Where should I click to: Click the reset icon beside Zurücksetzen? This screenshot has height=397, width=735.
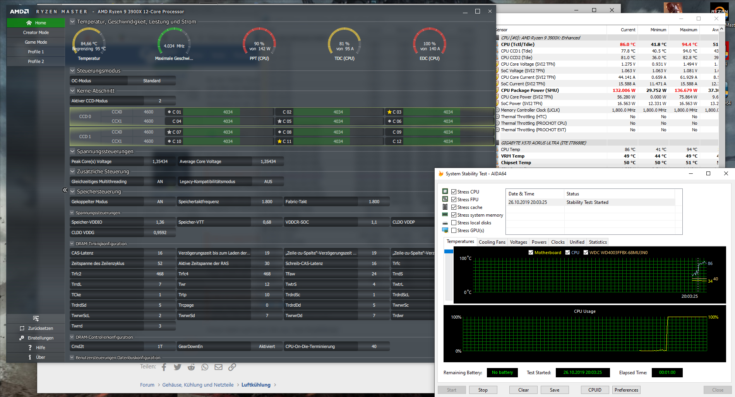point(22,328)
